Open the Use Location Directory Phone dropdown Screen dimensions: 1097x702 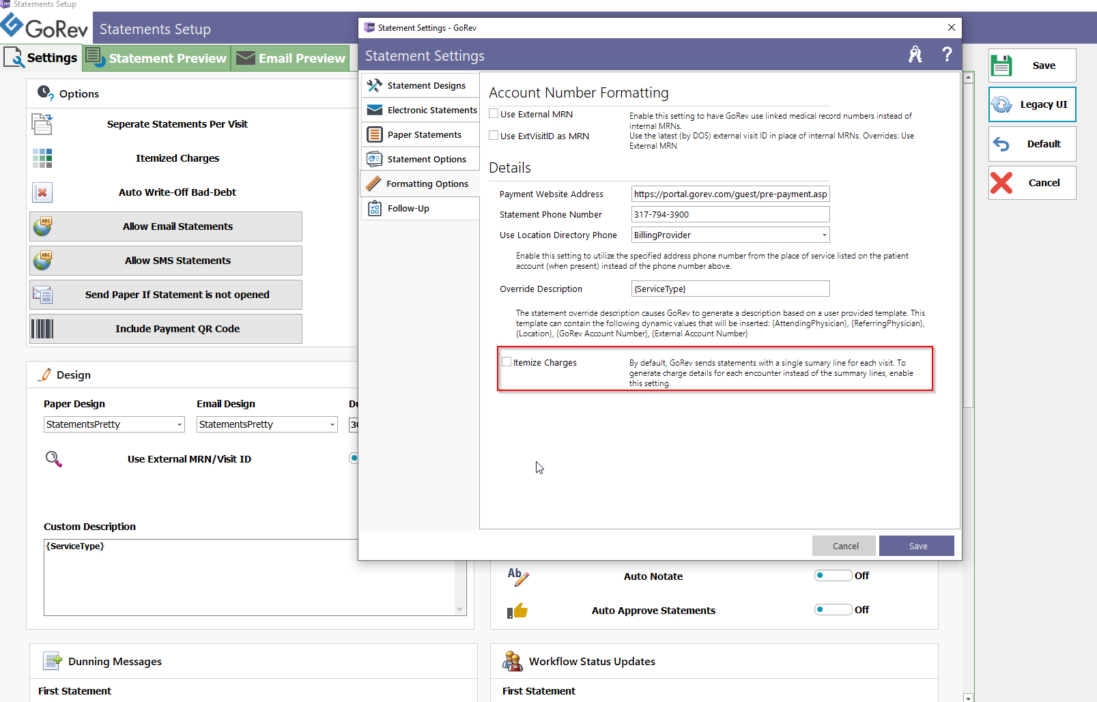825,235
